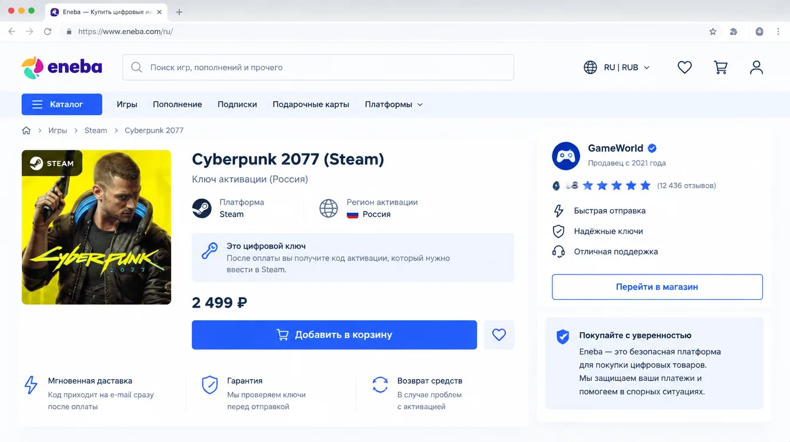The height and width of the screenshot is (442, 790).
Task: Click the Возврат средств heading
Action: pyautogui.click(x=430, y=381)
